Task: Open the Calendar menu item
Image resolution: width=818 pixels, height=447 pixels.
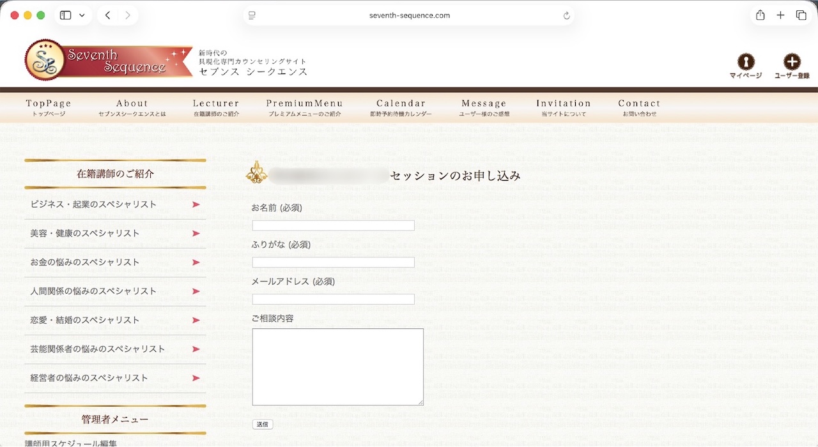Action: point(401,107)
